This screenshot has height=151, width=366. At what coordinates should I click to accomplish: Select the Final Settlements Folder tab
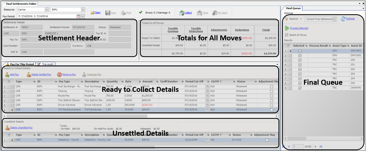(x=21, y=4)
